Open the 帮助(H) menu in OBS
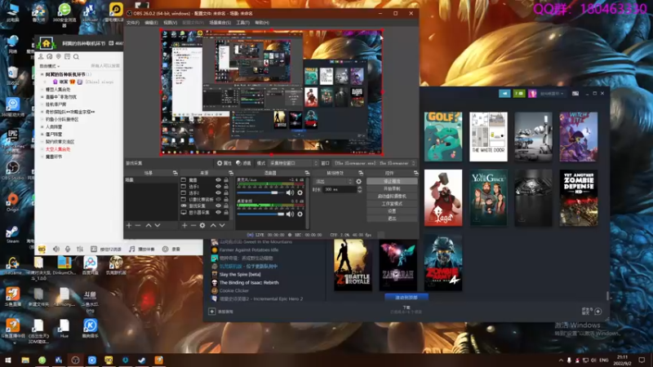Viewport: 653px width, 367px height. 262,23
